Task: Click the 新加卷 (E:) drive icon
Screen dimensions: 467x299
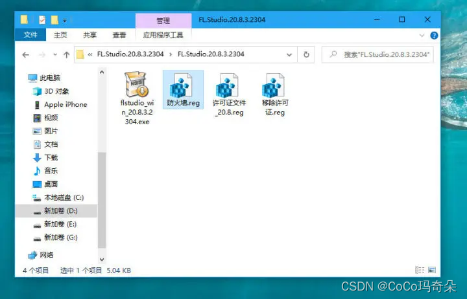Action: click(x=37, y=225)
